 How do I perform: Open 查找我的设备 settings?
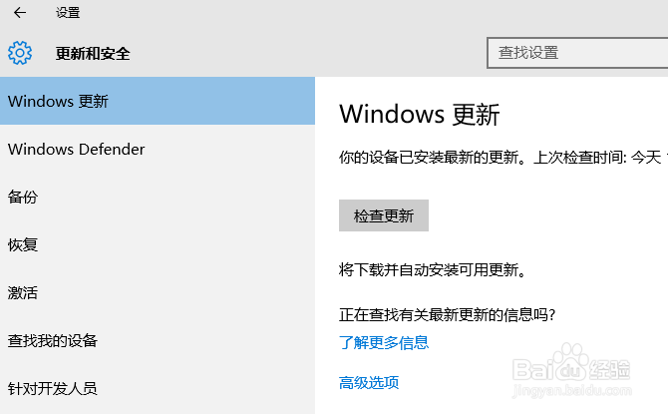pos(53,340)
